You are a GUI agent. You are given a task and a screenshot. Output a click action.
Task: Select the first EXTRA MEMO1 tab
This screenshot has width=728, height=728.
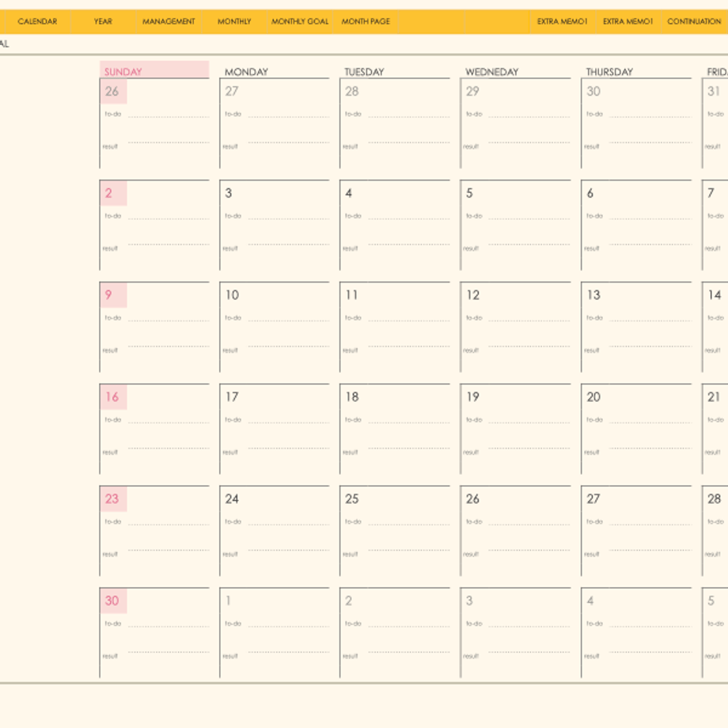[563, 21]
